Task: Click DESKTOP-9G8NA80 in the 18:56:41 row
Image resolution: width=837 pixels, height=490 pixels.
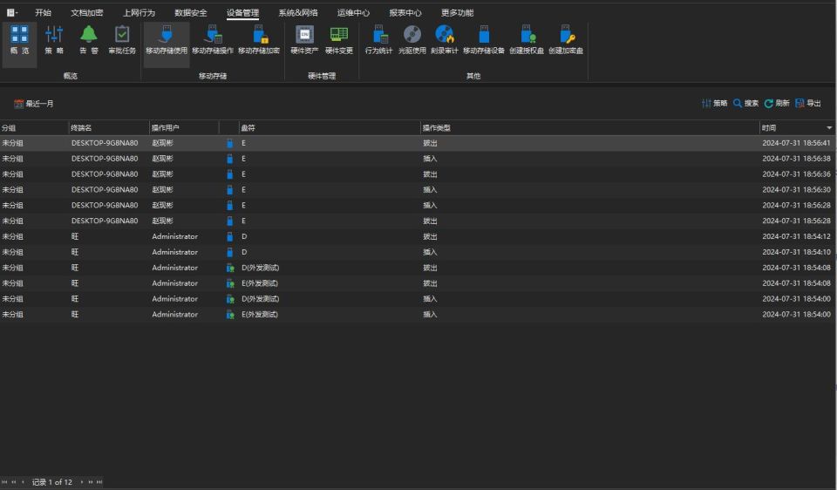Action: 105,143
